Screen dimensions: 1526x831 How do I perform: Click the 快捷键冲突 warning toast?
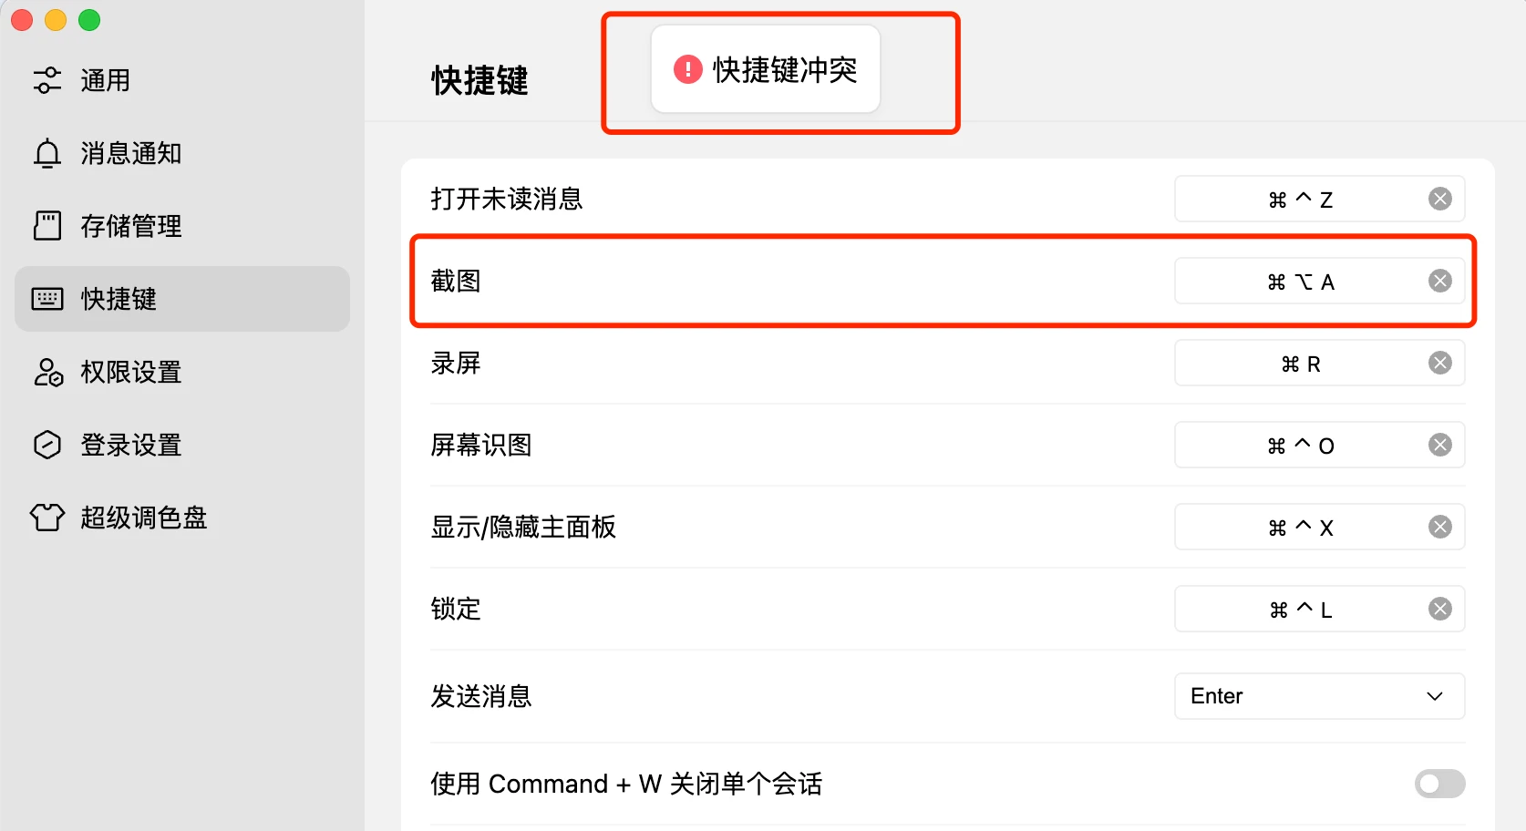[x=766, y=69]
